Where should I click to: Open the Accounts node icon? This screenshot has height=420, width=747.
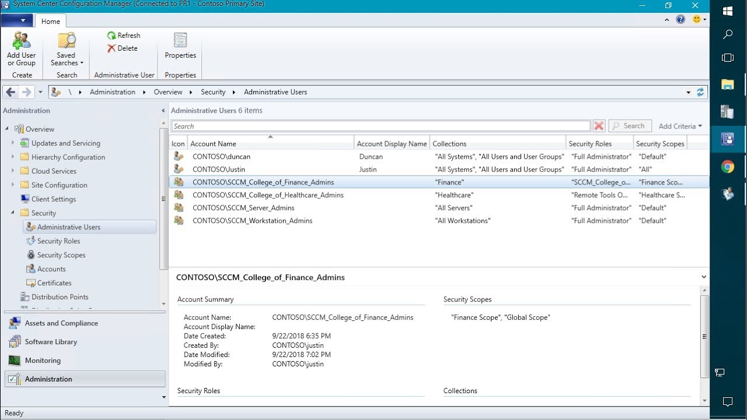pyautogui.click(x=31, y=269)
